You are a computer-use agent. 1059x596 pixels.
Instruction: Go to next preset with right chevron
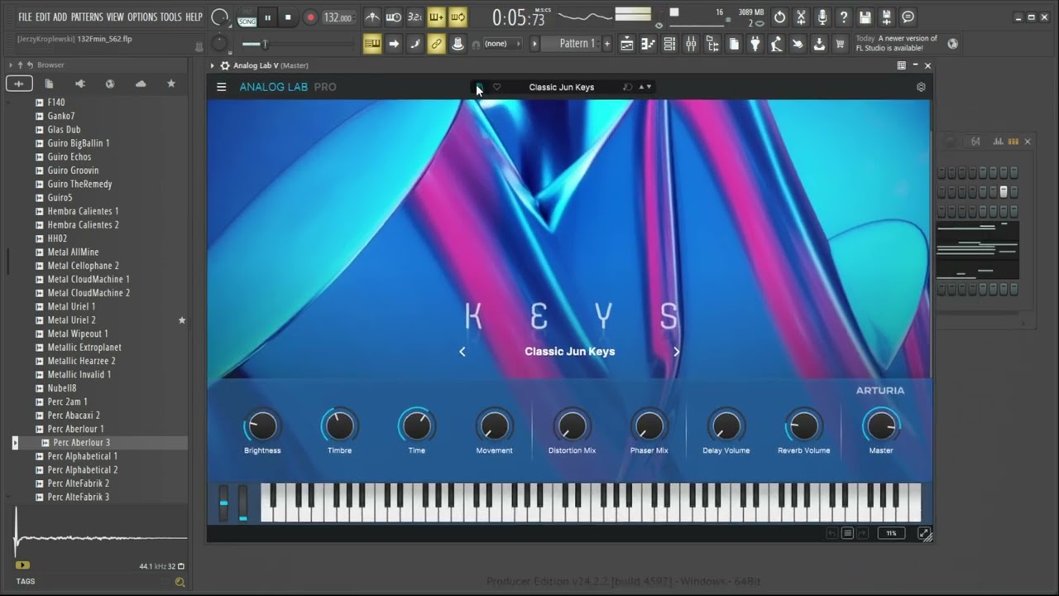[676, 352]
